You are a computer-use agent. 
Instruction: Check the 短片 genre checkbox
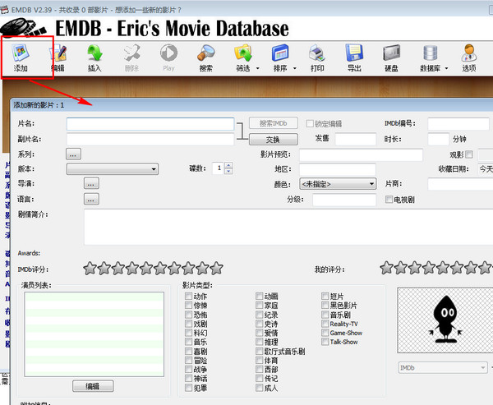pyautogui.click(x=325, y=296)
